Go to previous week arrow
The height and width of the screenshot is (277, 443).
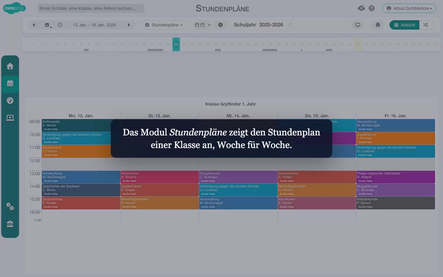pos(34,25)
